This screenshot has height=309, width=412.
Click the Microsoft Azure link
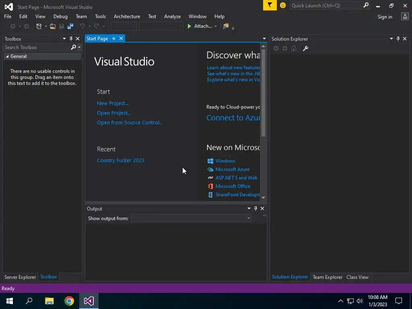pyautogui.click(x=232, y=169)
